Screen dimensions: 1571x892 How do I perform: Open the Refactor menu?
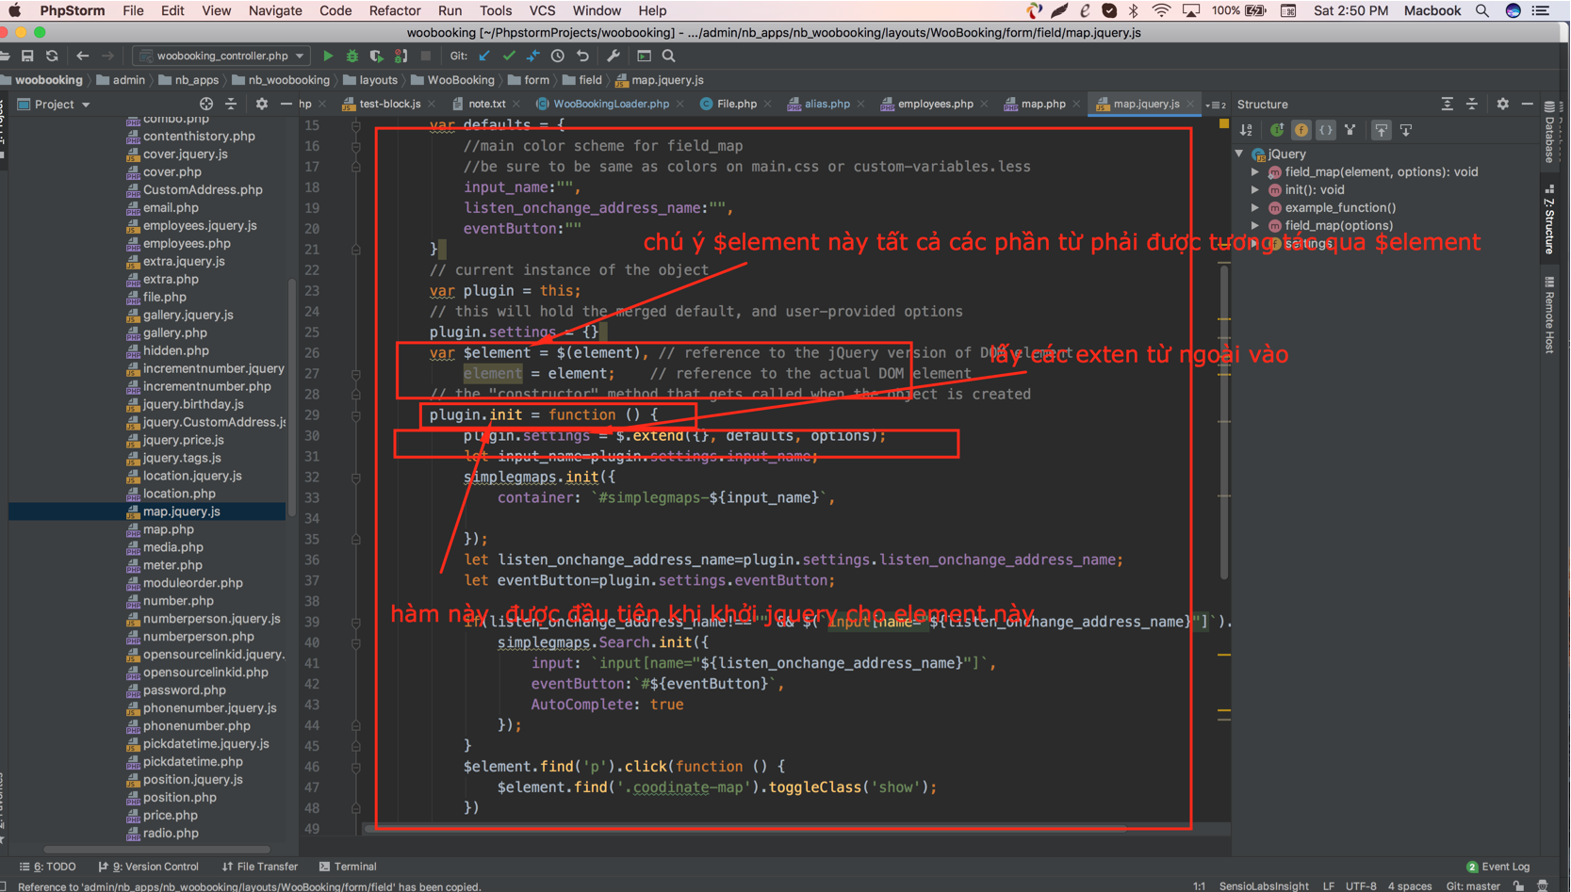[x=394, y=10]
